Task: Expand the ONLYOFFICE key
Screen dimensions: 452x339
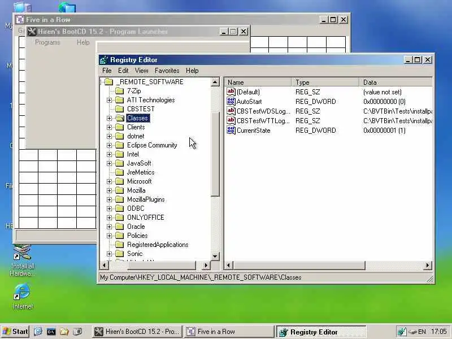Action: coord(109,218)
